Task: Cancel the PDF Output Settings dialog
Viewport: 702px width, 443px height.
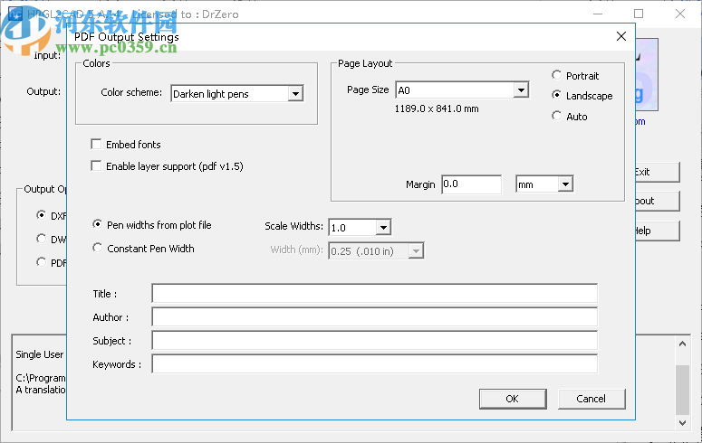Action: (x=591, y=399)
